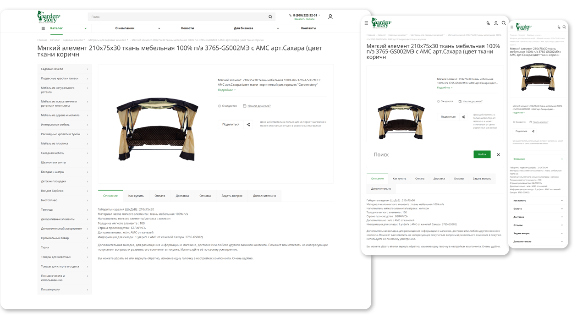This screenshot has height=329, width=577.
Task: Tap the phone icon in the tablet header
Action: (x=488, y=23)
